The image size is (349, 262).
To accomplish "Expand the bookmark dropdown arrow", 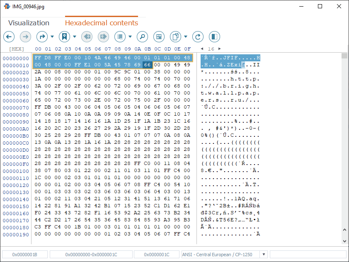I will [x=74, y=36].
